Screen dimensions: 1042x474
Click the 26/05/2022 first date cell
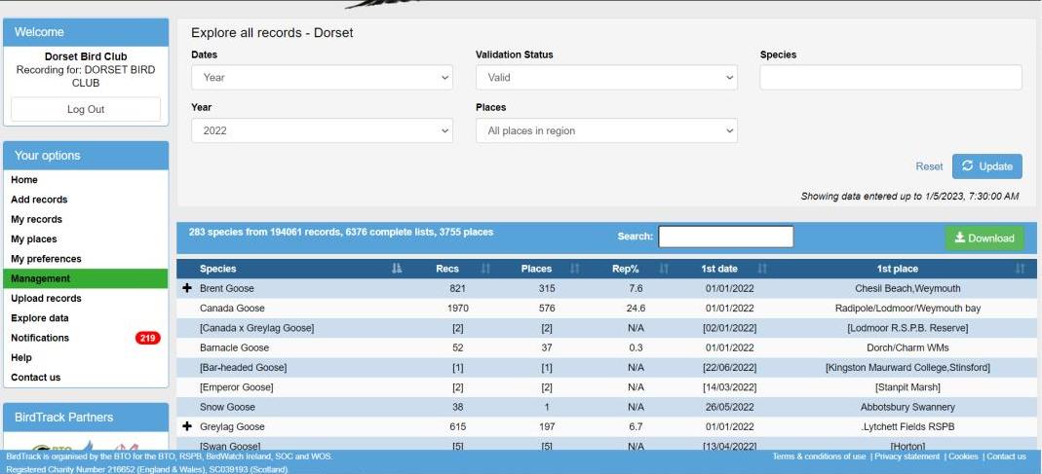point(729,407)
